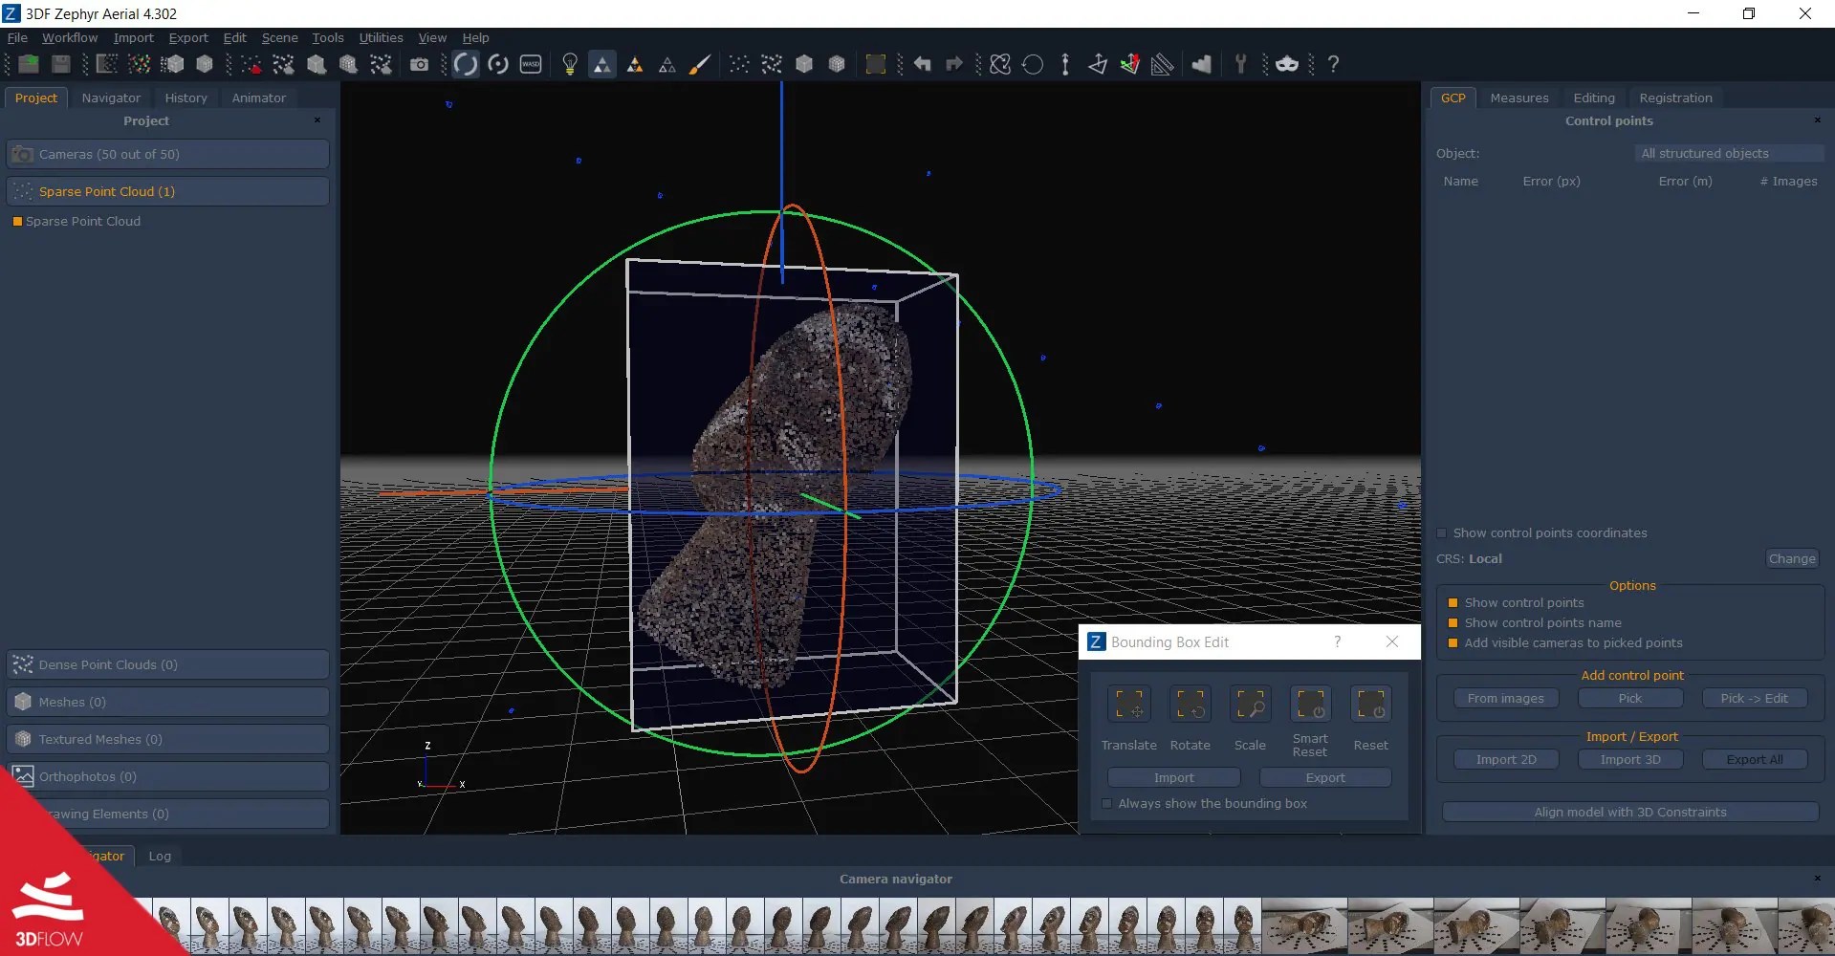
Task: Toggle Always show the bounding box
Action: 1107,803
